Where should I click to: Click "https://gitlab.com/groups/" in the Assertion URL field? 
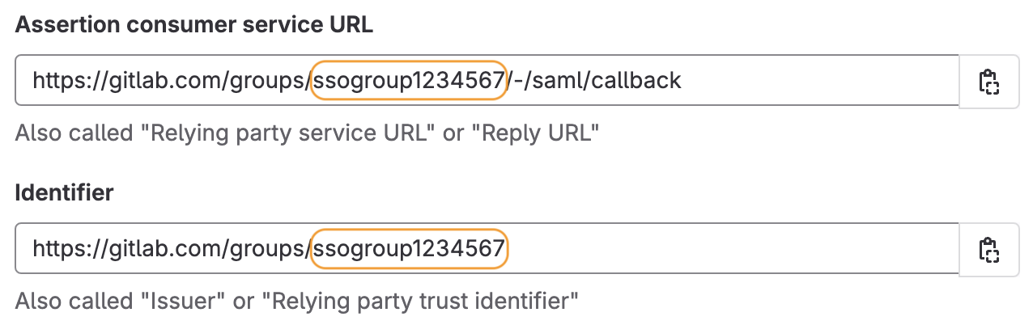[172, 81]
